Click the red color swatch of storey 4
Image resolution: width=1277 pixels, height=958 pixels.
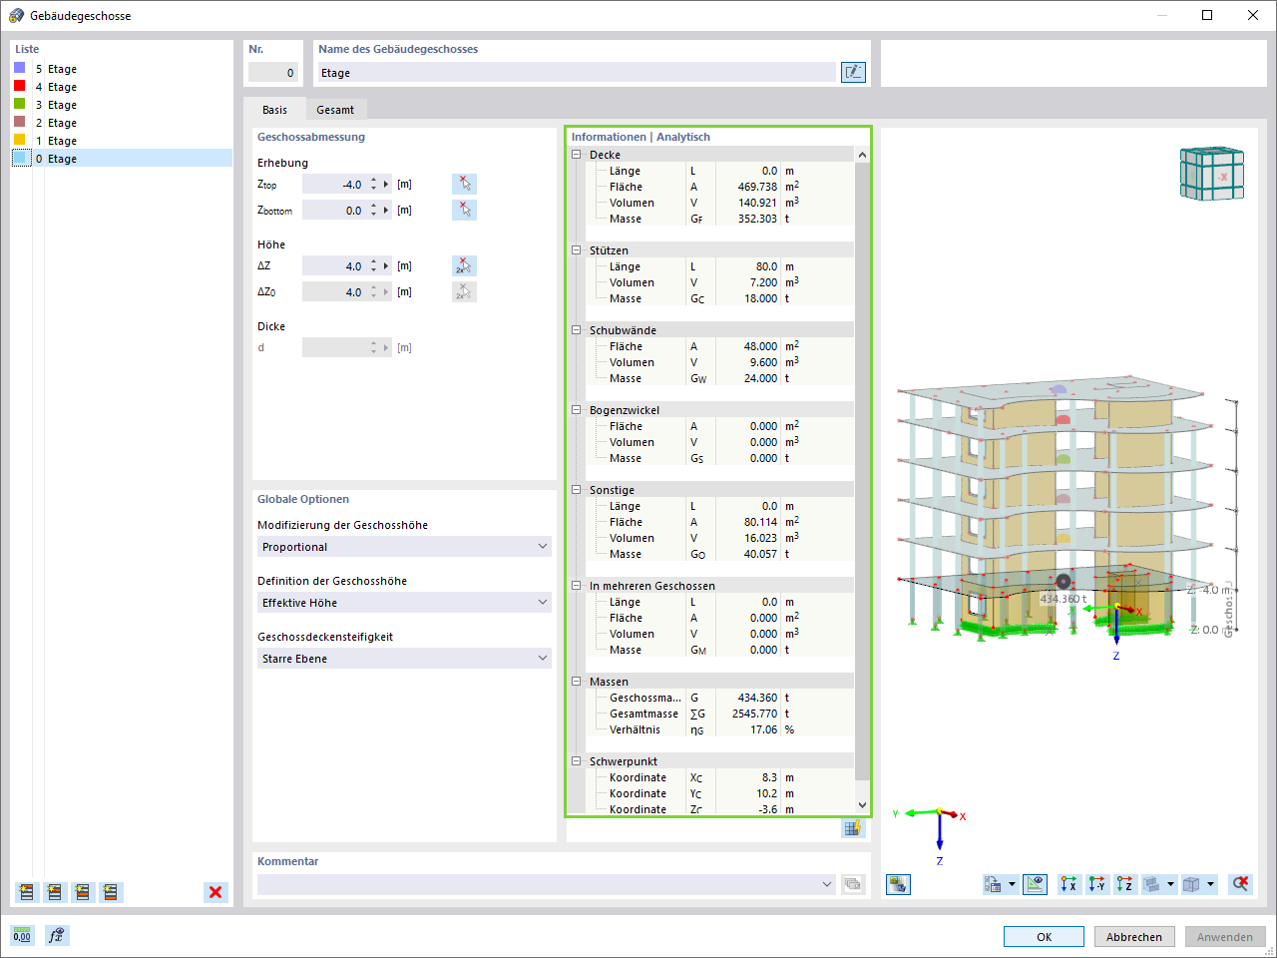(x=20, y=86)
